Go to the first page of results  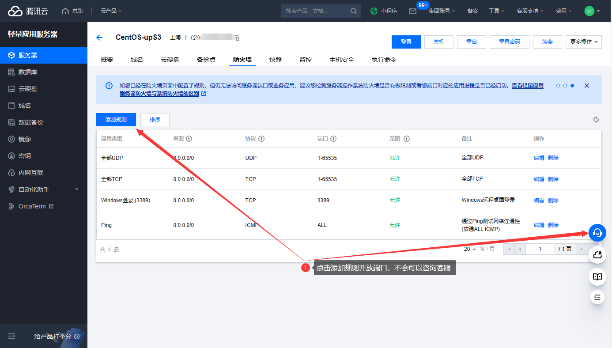coord(509,249)
